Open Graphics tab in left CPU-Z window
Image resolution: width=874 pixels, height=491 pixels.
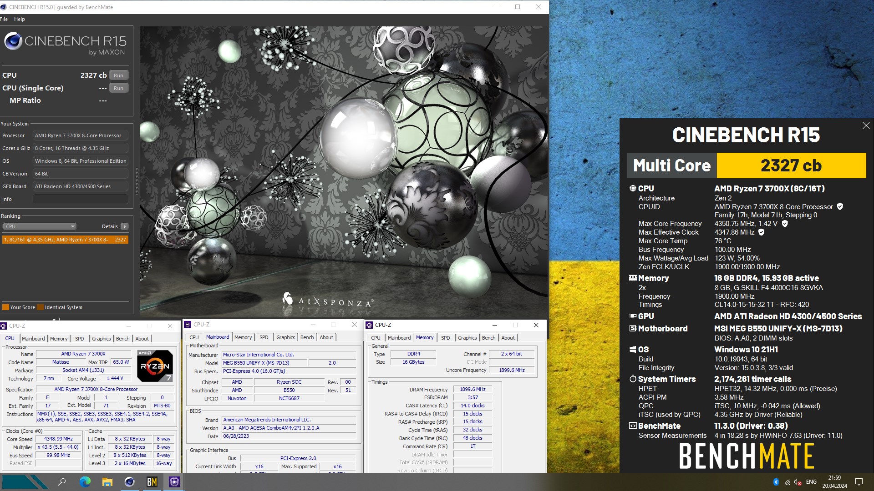click(x=101, y=339)
